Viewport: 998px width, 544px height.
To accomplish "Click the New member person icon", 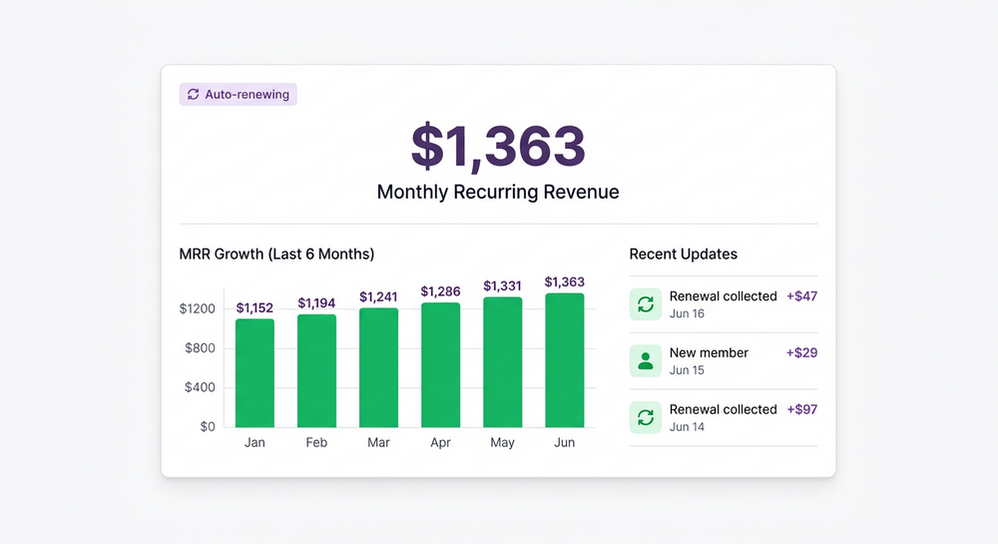I will point(646,360).
